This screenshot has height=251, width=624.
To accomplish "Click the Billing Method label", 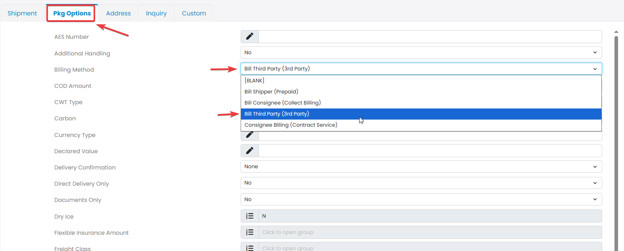I will tap(74, 70).
